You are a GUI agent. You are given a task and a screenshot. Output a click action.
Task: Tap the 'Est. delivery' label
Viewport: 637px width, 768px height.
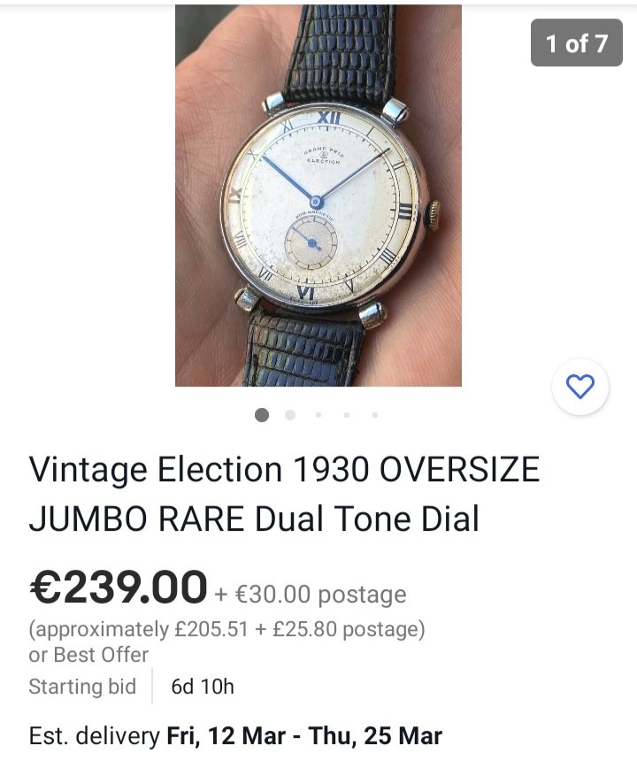[x=94, y=735]
